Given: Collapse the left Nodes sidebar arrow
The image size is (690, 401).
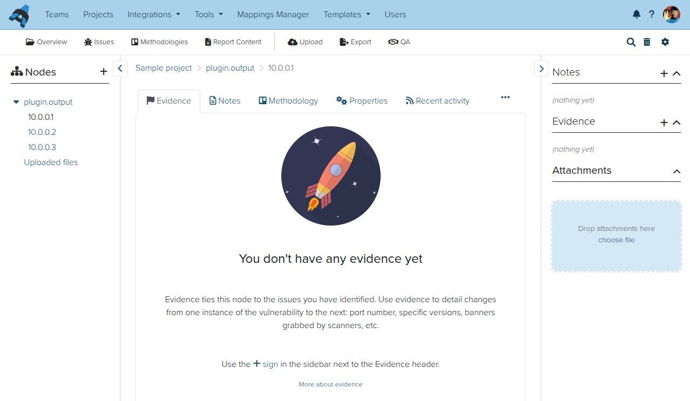Looking at the screenshot, I should [120, 69].
